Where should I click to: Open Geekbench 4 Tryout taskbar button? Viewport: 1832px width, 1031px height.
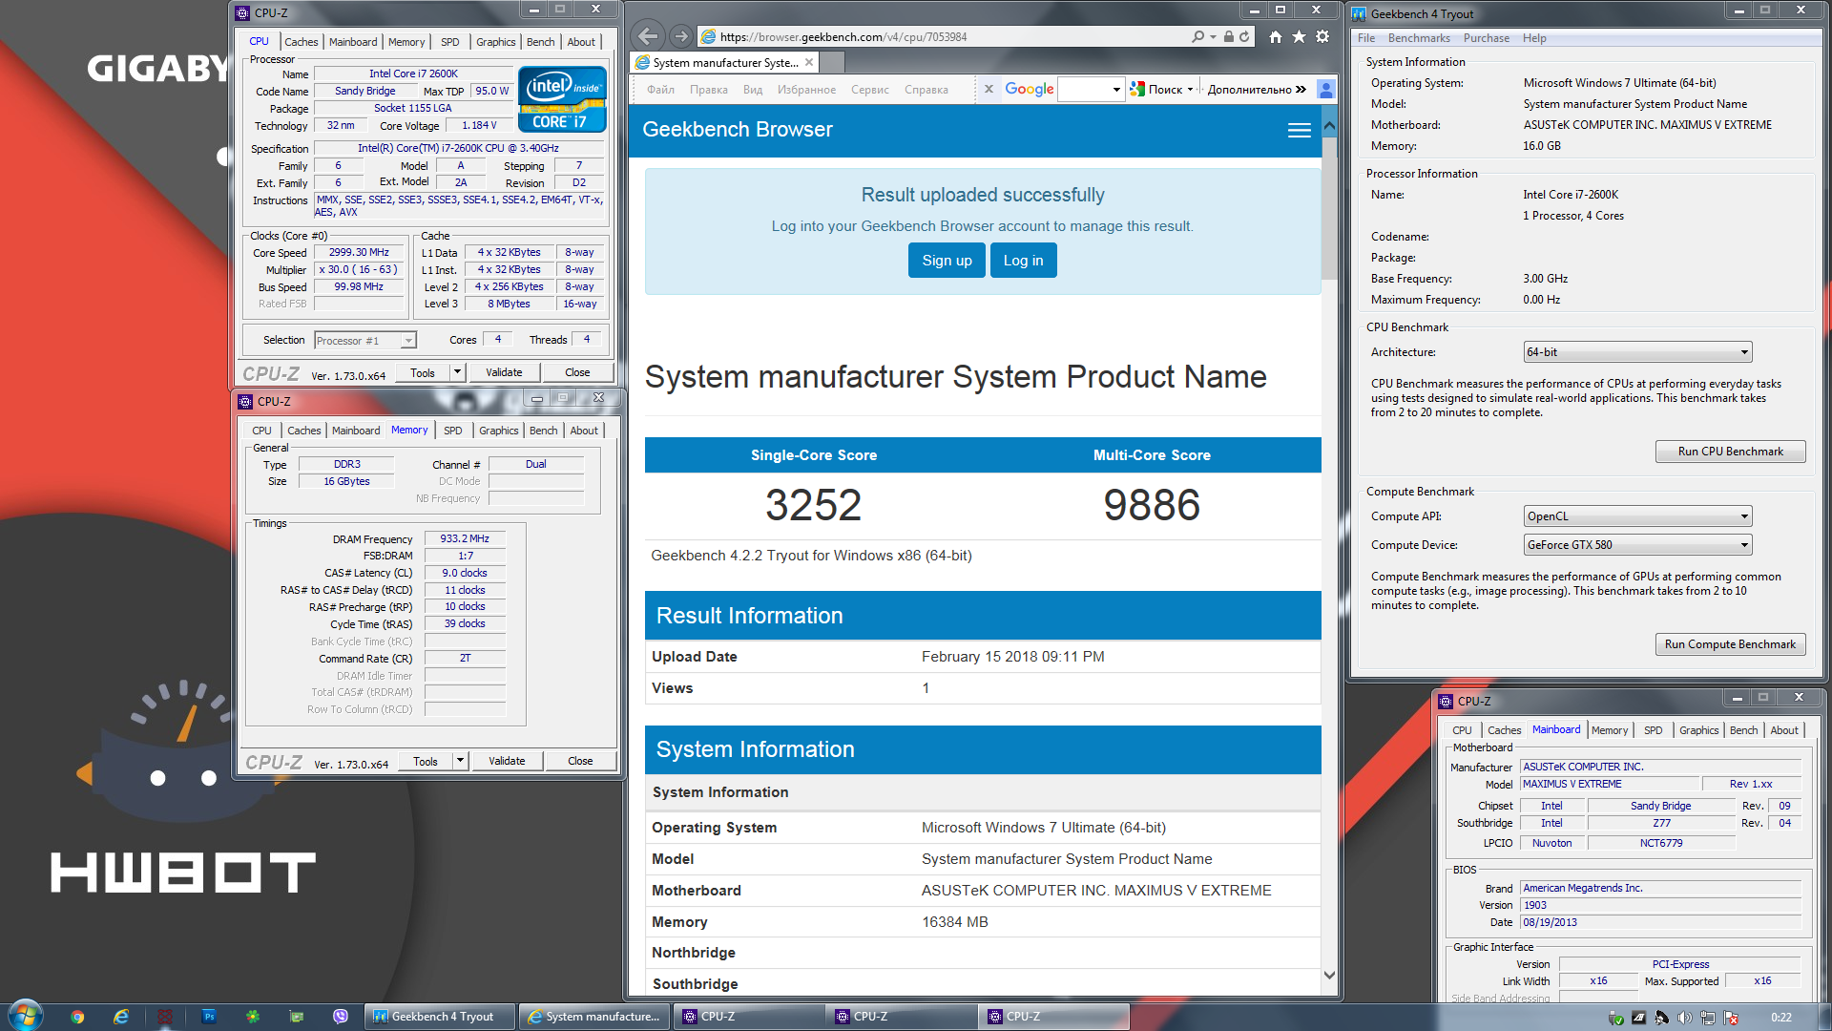point(440,1017)
